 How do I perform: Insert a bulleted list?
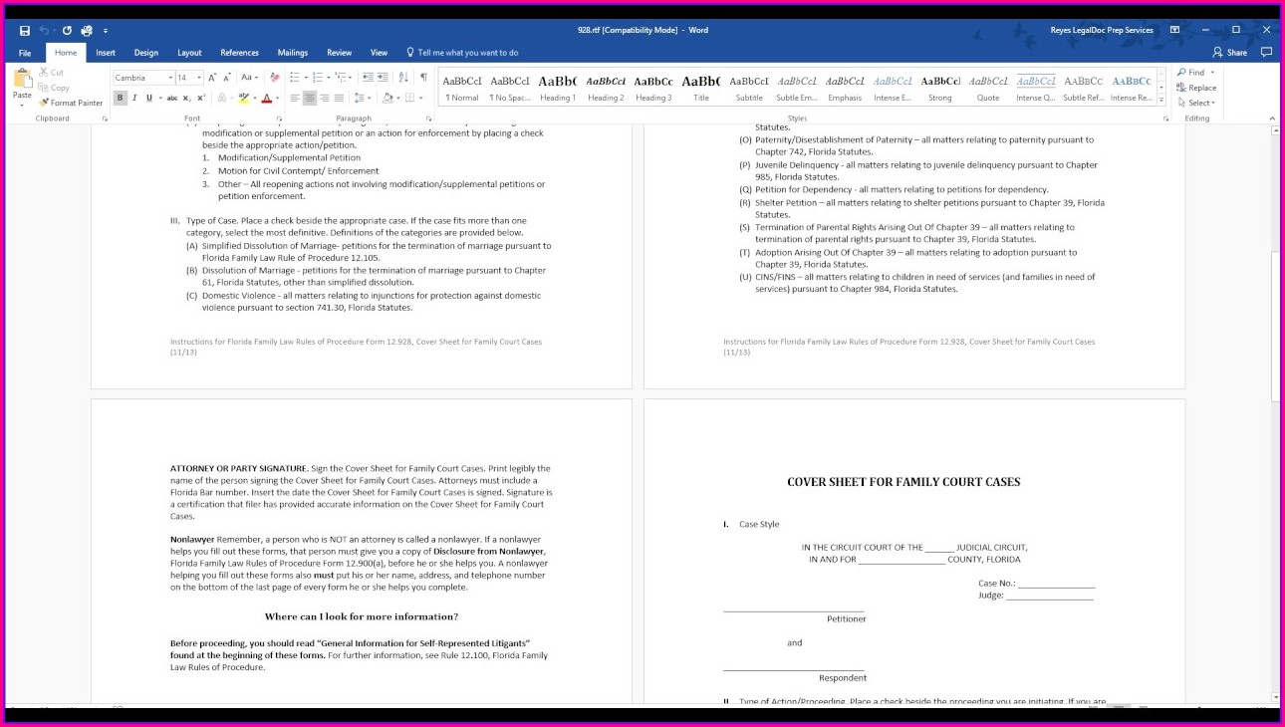(x=297, y=78)
